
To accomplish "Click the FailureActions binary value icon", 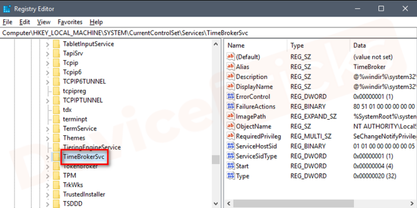I will 230,106.
